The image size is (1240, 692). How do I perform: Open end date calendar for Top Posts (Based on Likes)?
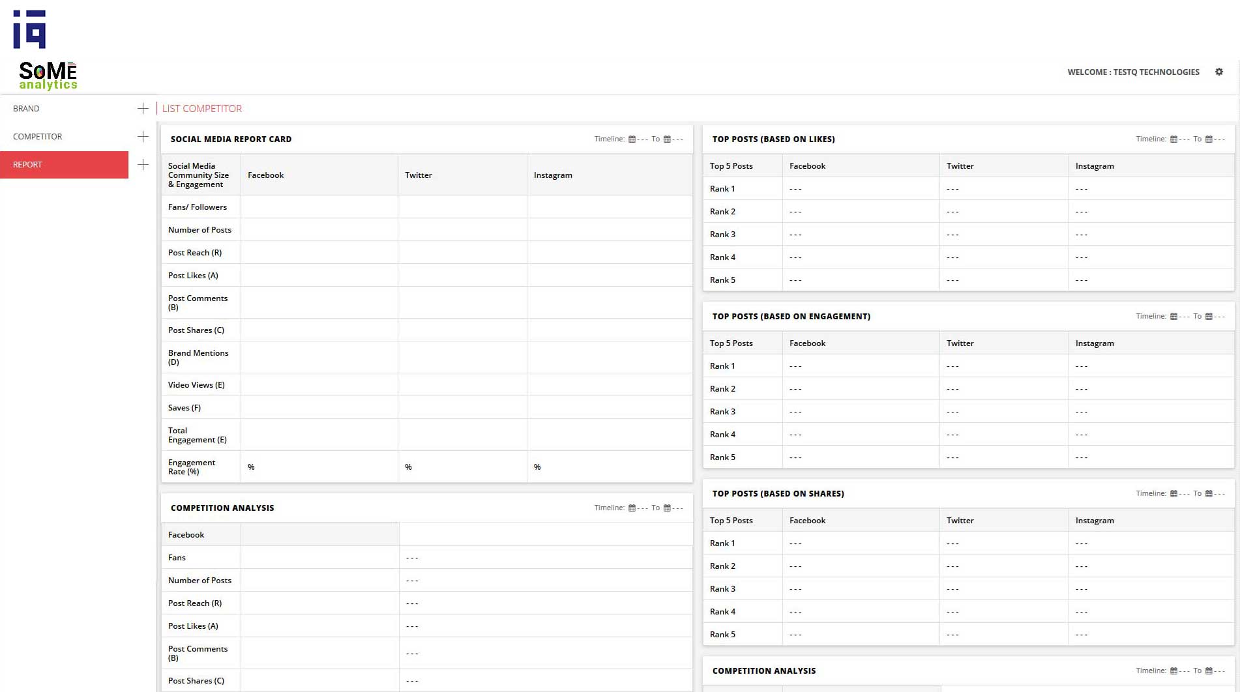(x=1209, y=139)
